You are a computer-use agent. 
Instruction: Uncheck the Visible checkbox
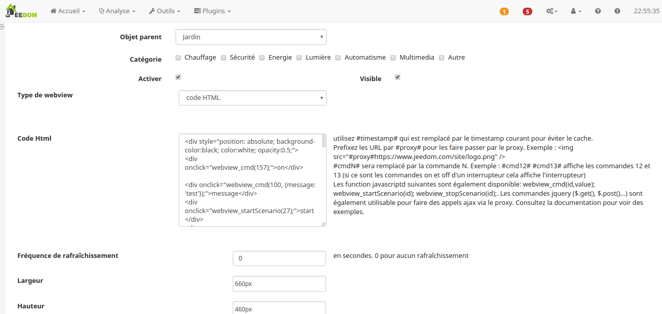398,77
